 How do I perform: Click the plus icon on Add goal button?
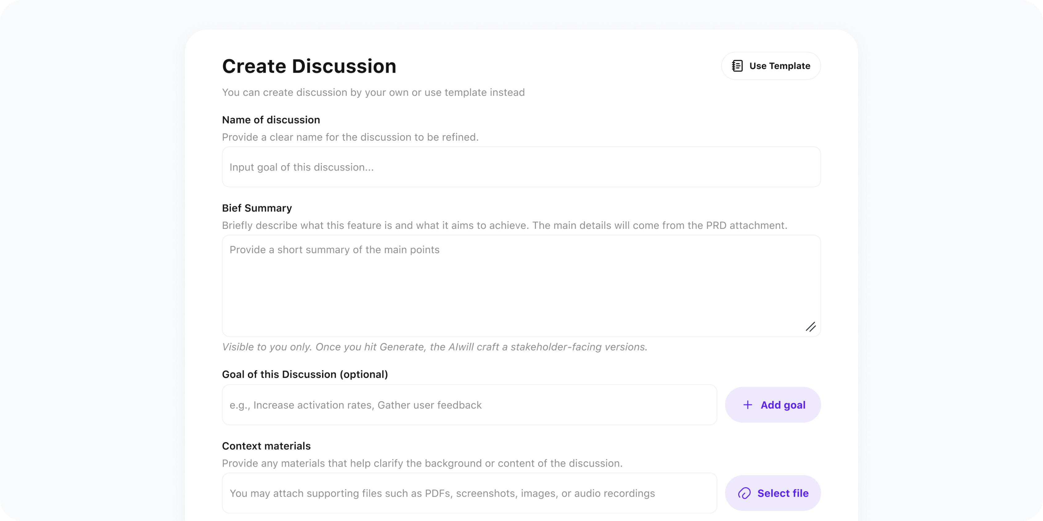(x=747, y=405)
